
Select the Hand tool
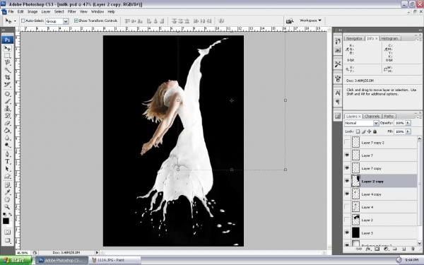(x=7, y=199)
